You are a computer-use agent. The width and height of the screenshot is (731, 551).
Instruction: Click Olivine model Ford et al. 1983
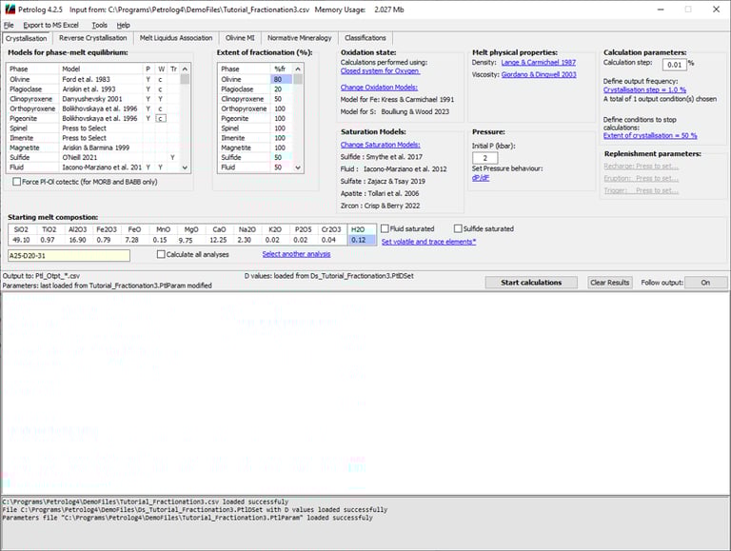[x=102, y=79]
